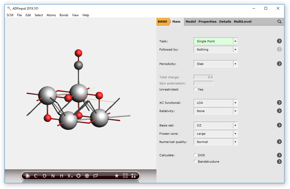Viewport: 290px width, 189px height.
Task: Maximize the ADFinput window
Action: point(266,8)
